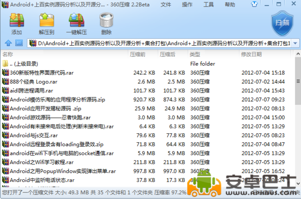Click the archive icon of Android之Wifi学习教程.rar
The height and width of the screenshot is (199, 301).
tap(6, 162)
